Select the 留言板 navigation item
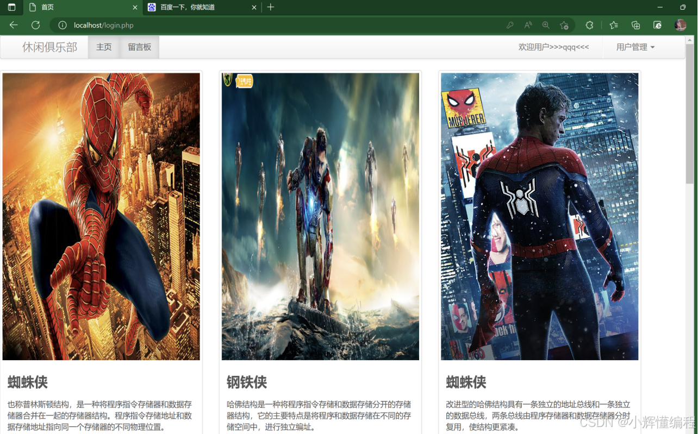Viewport: 698px width, 434px height. tap(140, 47)
